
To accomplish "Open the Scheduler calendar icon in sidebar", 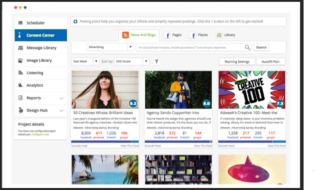I will [x=20, y=23].
